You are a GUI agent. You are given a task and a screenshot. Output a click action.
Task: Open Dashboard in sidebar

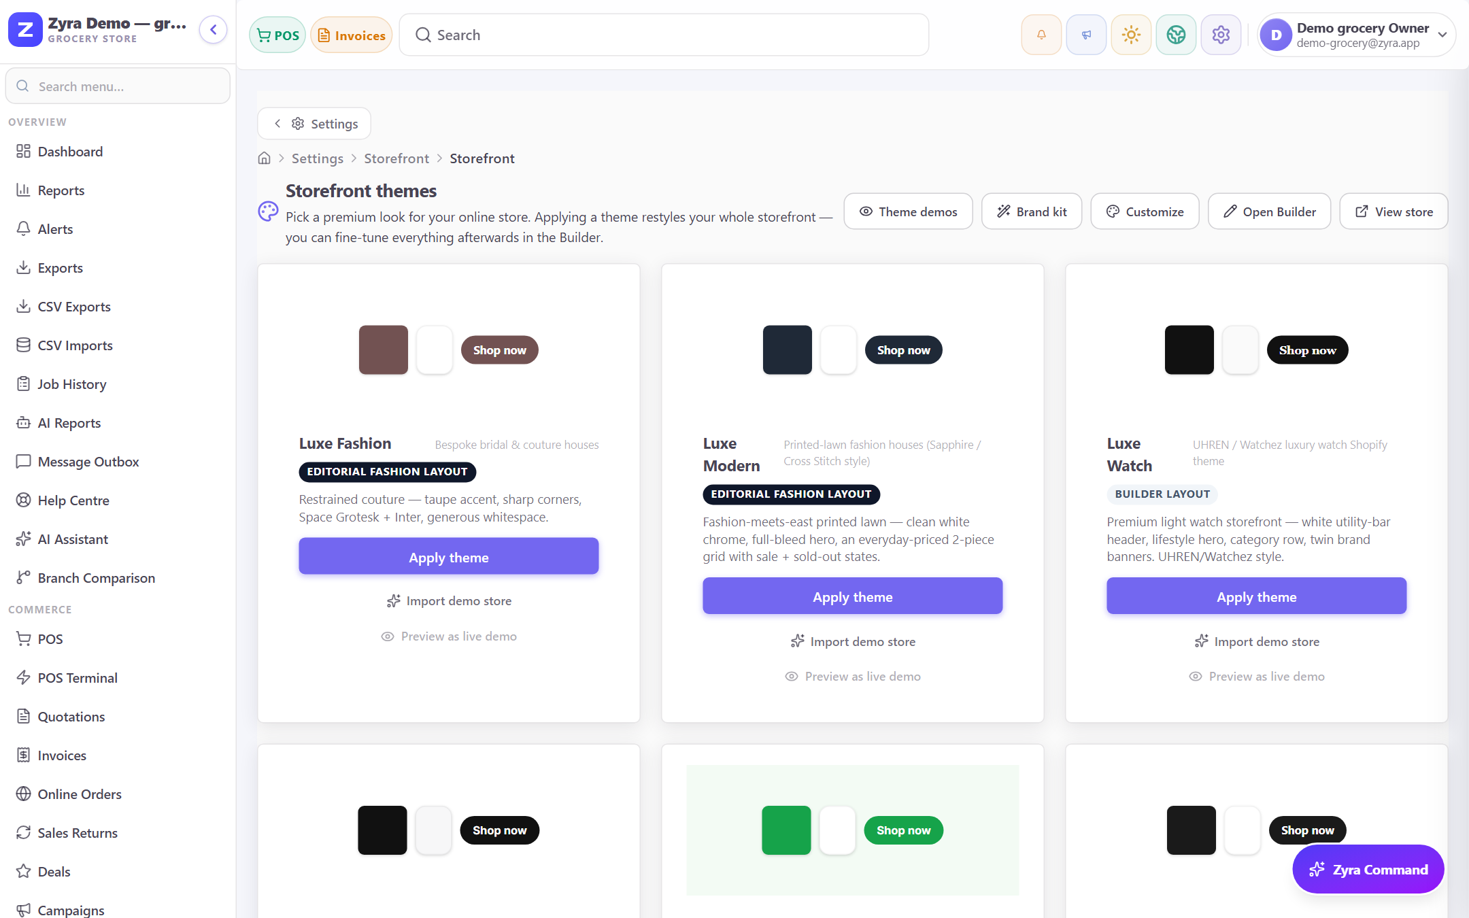(x=118, y=152)
